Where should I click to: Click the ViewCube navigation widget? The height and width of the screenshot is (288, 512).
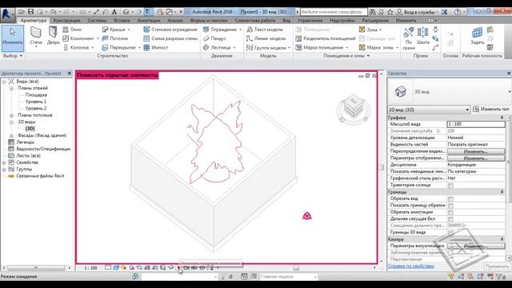point(354,109)
